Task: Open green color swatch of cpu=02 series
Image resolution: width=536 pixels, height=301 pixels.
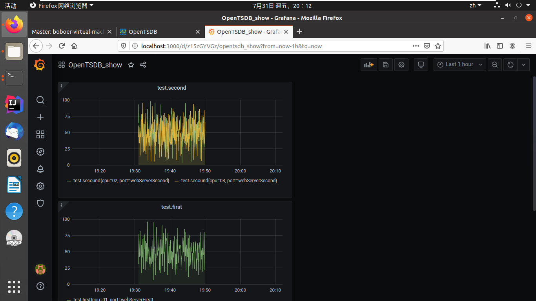Action: coord(69,181)
